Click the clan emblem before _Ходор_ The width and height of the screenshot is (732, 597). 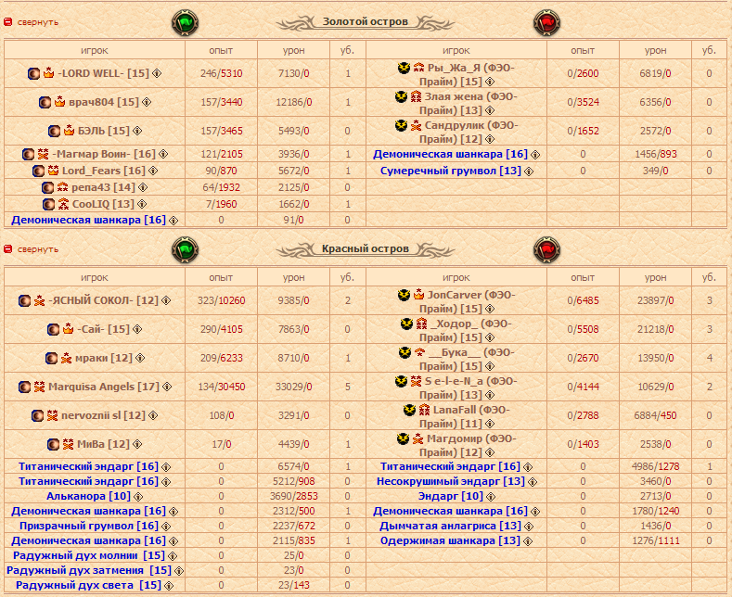(x=406, y=324)
